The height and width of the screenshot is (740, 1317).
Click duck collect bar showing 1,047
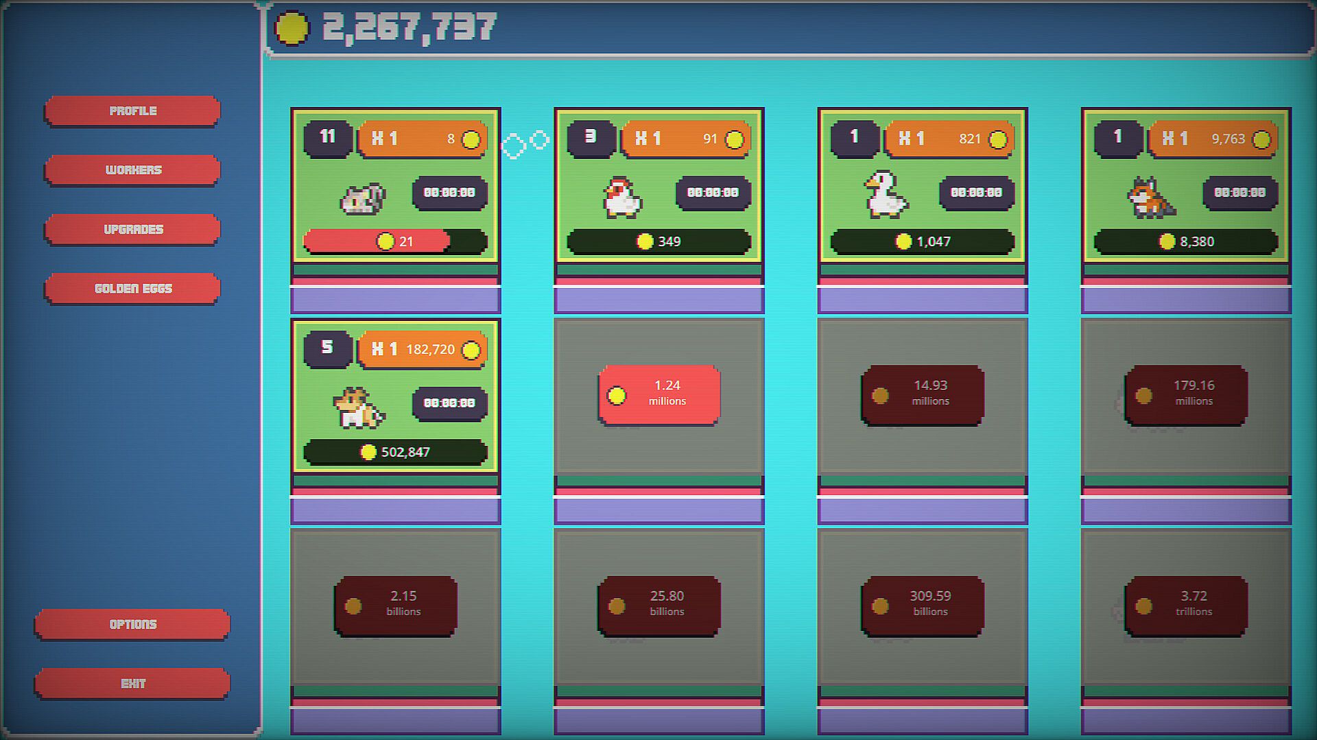coord(923,241)
